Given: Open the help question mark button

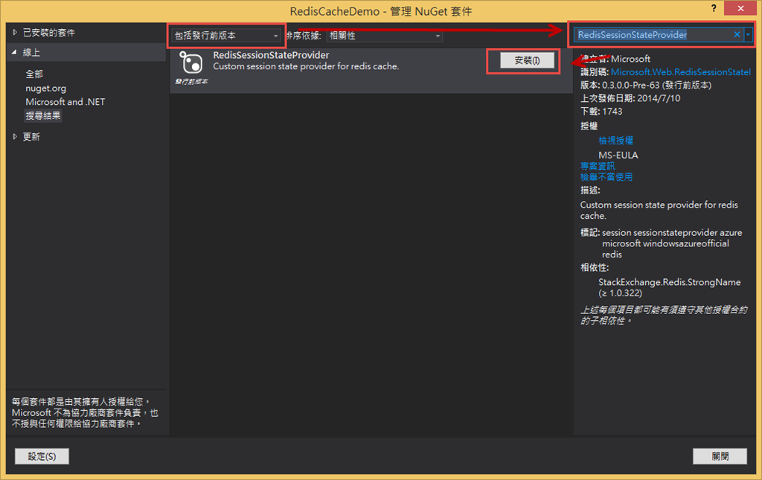Looking at the screenshot, I should click(x=714, y=8).
